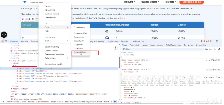The image size is (224, 105).
Task: Click the ellipsis beside selected th row
Action: click(1, 68)
